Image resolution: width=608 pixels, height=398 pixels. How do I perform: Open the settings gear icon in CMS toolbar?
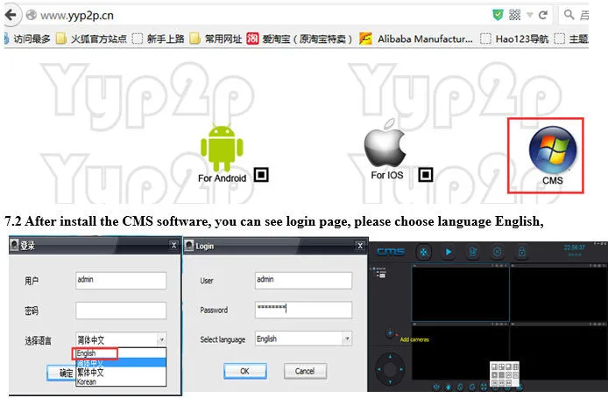(497, 252)
